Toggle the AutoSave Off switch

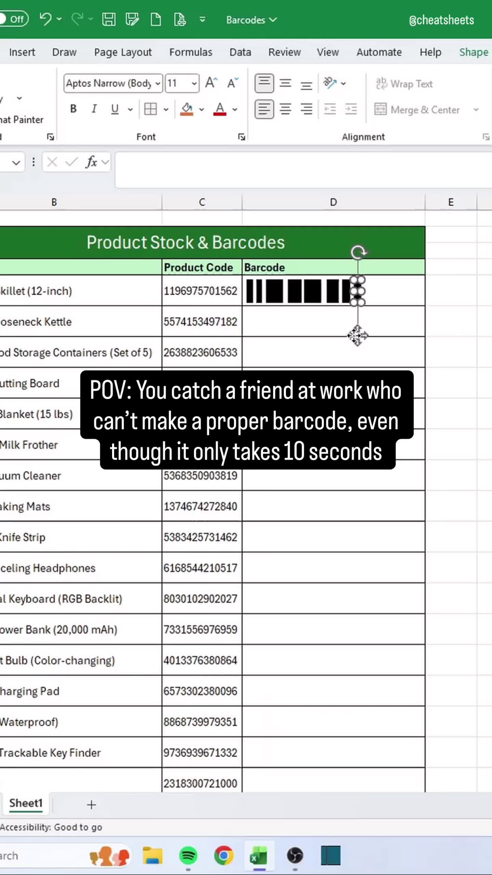14,19
